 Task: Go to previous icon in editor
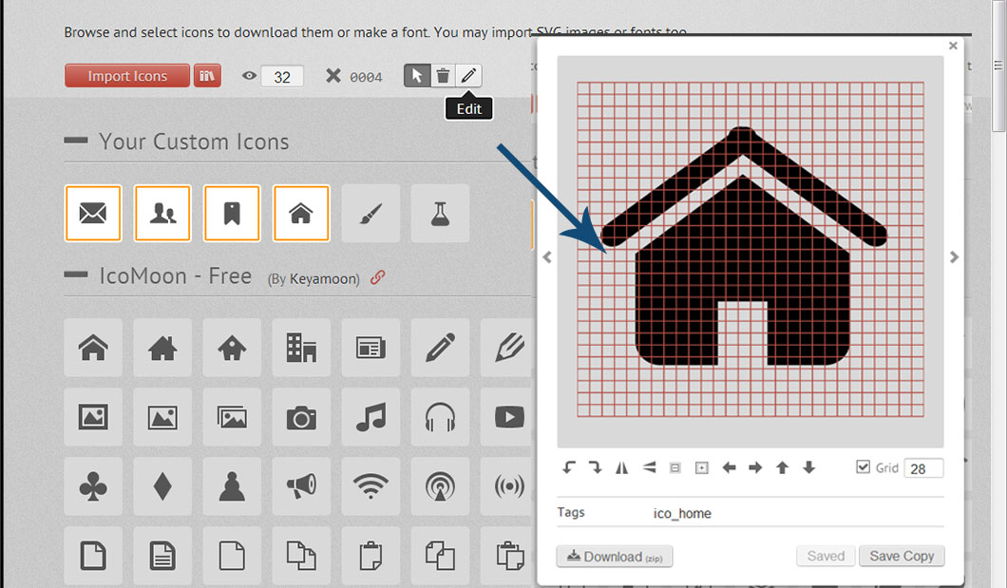(x=547, y=256)
